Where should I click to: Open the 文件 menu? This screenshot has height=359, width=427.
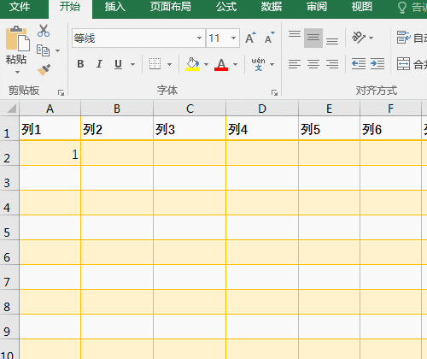click(x=20, y=7)
